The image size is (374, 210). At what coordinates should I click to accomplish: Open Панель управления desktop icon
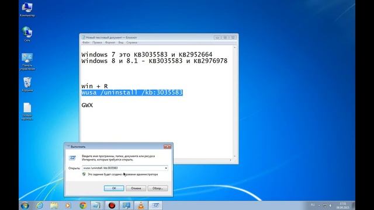tap(27, 62)
